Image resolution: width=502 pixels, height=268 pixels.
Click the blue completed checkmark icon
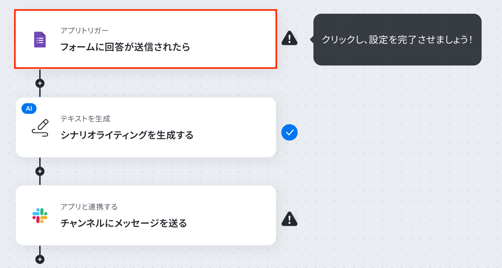click(289, 132)
